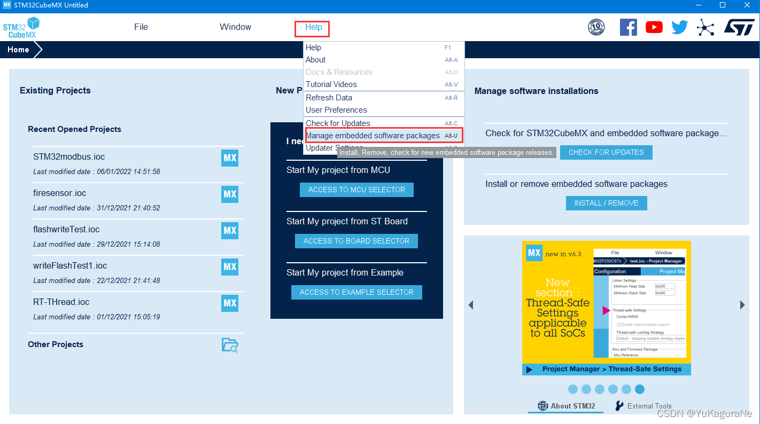Select Manage embedded software packages
This screenshot has height=424, width=760.
click(384, 136)
